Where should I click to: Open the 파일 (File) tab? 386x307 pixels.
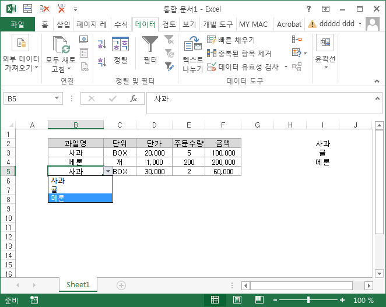[17, 24]
